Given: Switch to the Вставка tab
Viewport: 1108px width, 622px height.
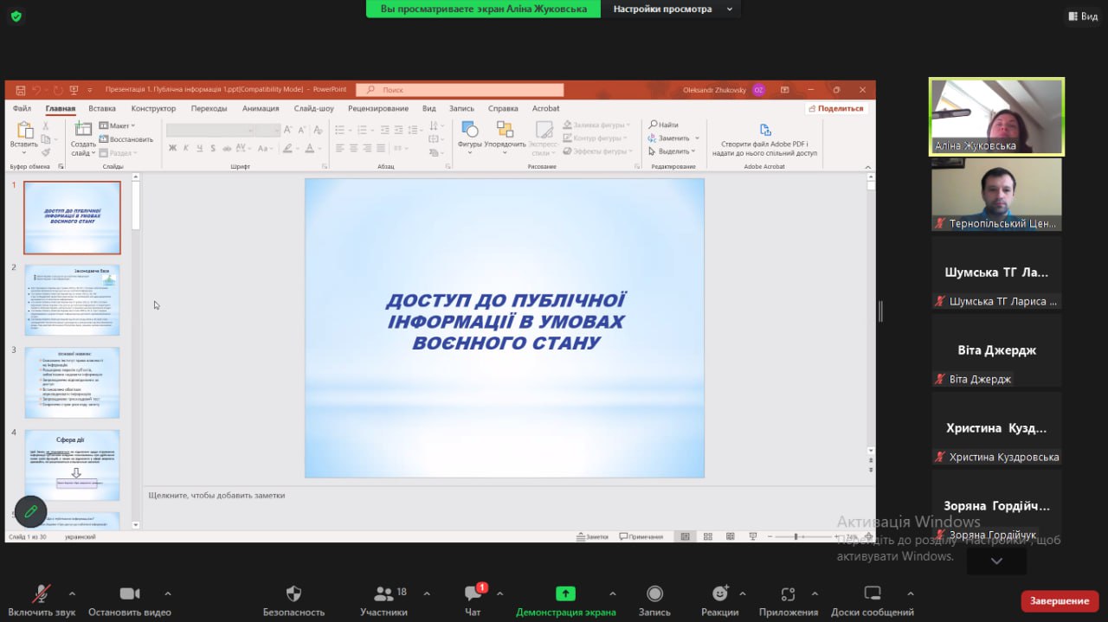Looking at the screenshot, I should click(x=102, y=109).
